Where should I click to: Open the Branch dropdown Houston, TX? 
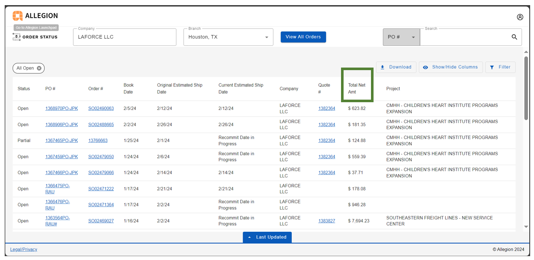pyautogui.click(x=228, y=37)
